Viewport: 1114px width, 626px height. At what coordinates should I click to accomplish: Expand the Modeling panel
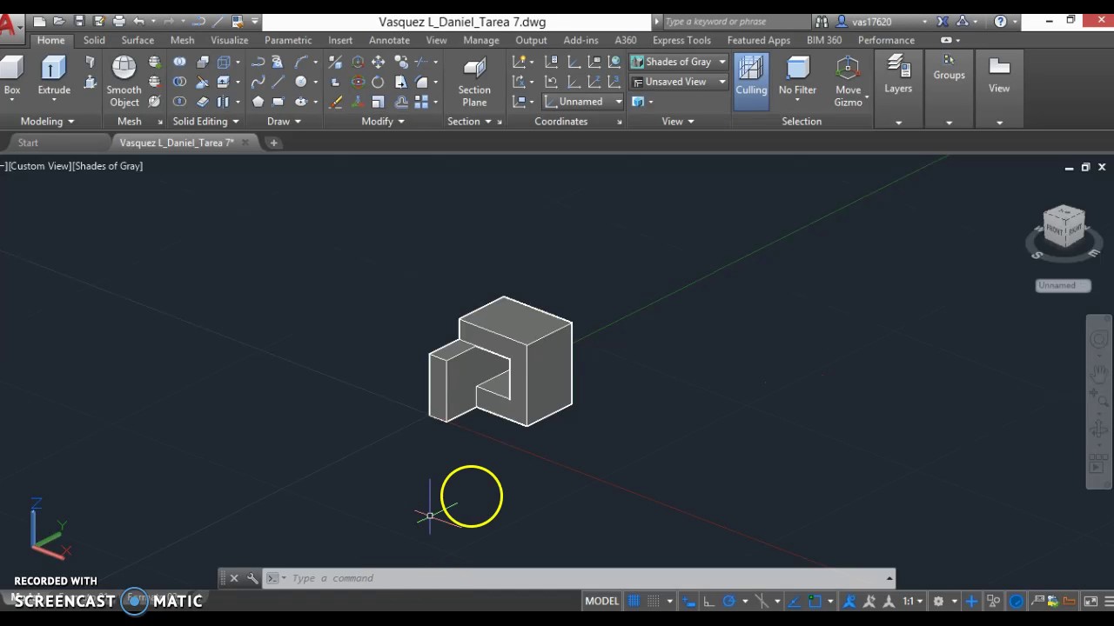point(47,122)
